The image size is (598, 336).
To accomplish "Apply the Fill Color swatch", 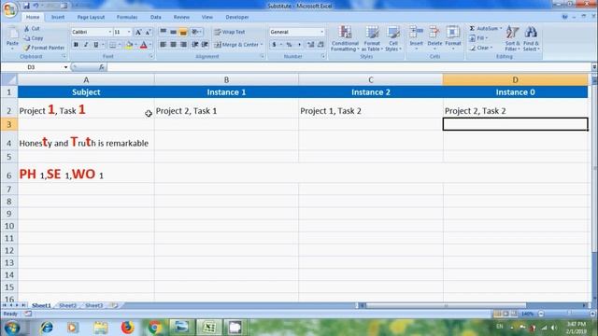I will pos(129,45).
